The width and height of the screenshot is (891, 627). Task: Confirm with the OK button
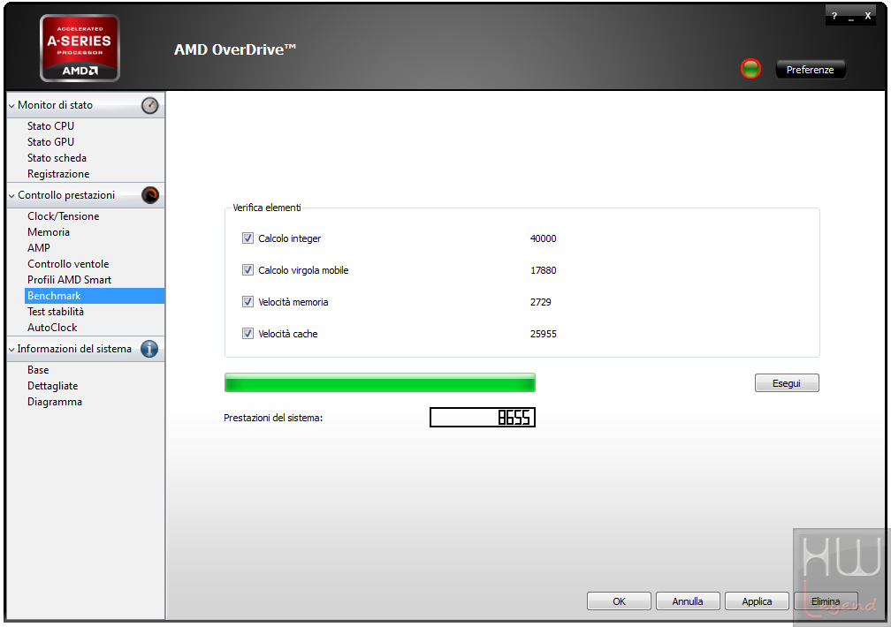(x=619, y=601)
